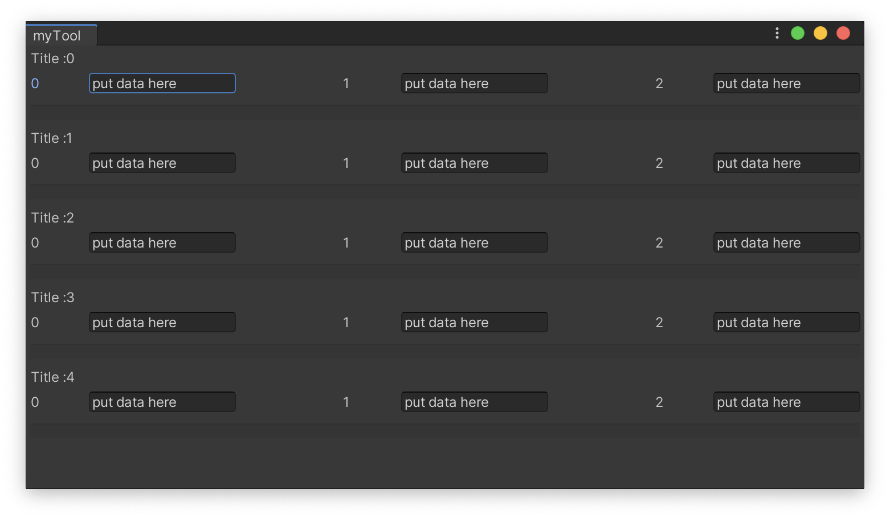This screenshot has height=519, width=890.
Task: Click the 'Title :2' heading text
Action: click(53, 218)
